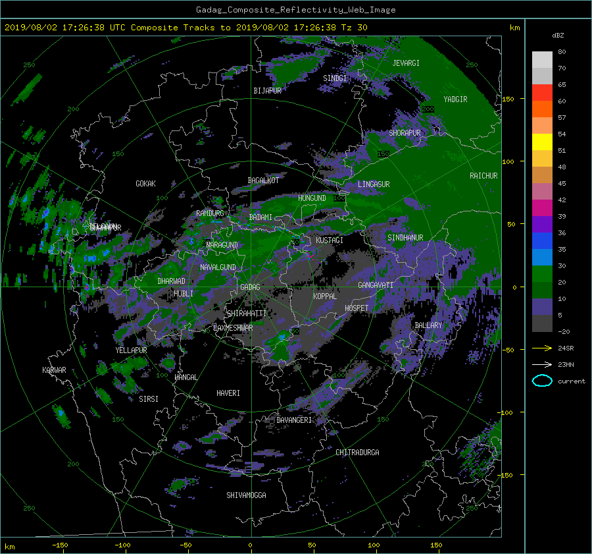Click the 150 tick on right axis

pyautogui.click(x=508, y=99)
